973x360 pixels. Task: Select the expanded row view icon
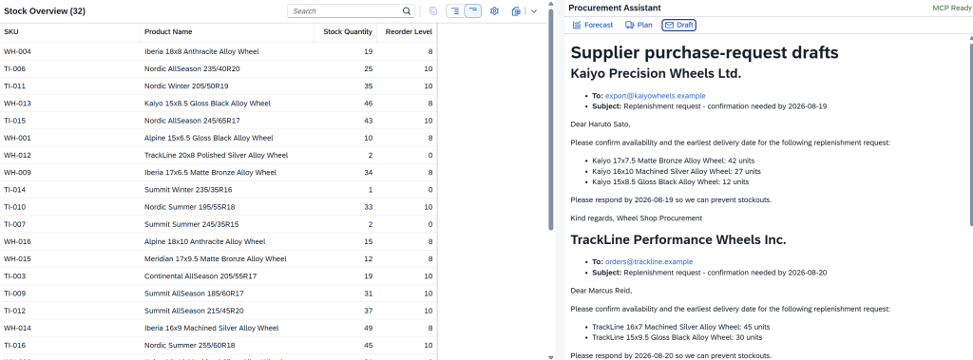point(455,11)
